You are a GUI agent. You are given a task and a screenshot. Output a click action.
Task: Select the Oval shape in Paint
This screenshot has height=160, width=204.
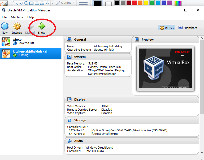click(26, 3)
